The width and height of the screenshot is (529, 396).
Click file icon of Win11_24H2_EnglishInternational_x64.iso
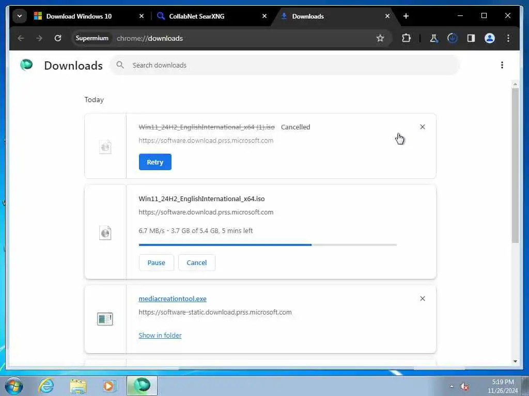click(105, 233)
